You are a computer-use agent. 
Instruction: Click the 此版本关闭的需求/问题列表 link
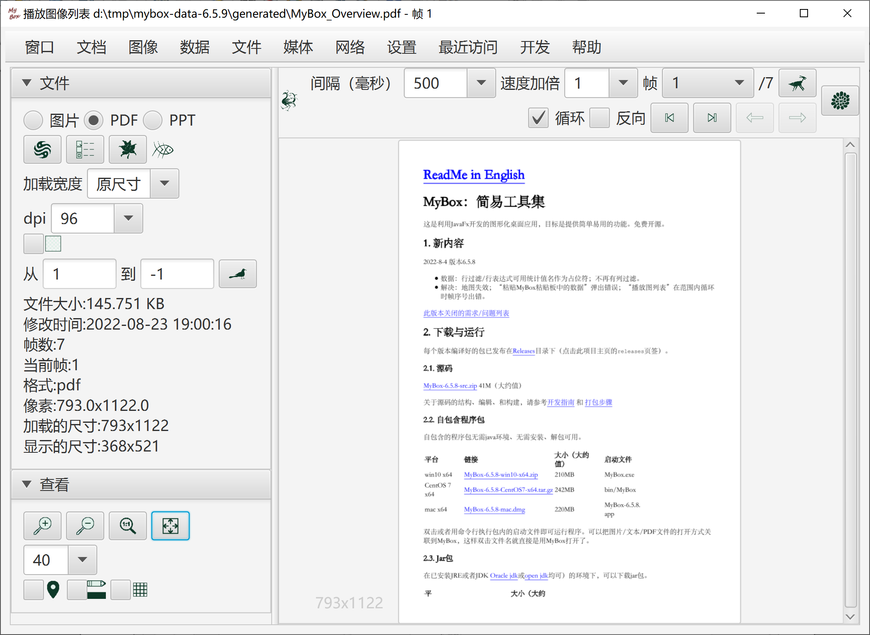coord(466,313)
